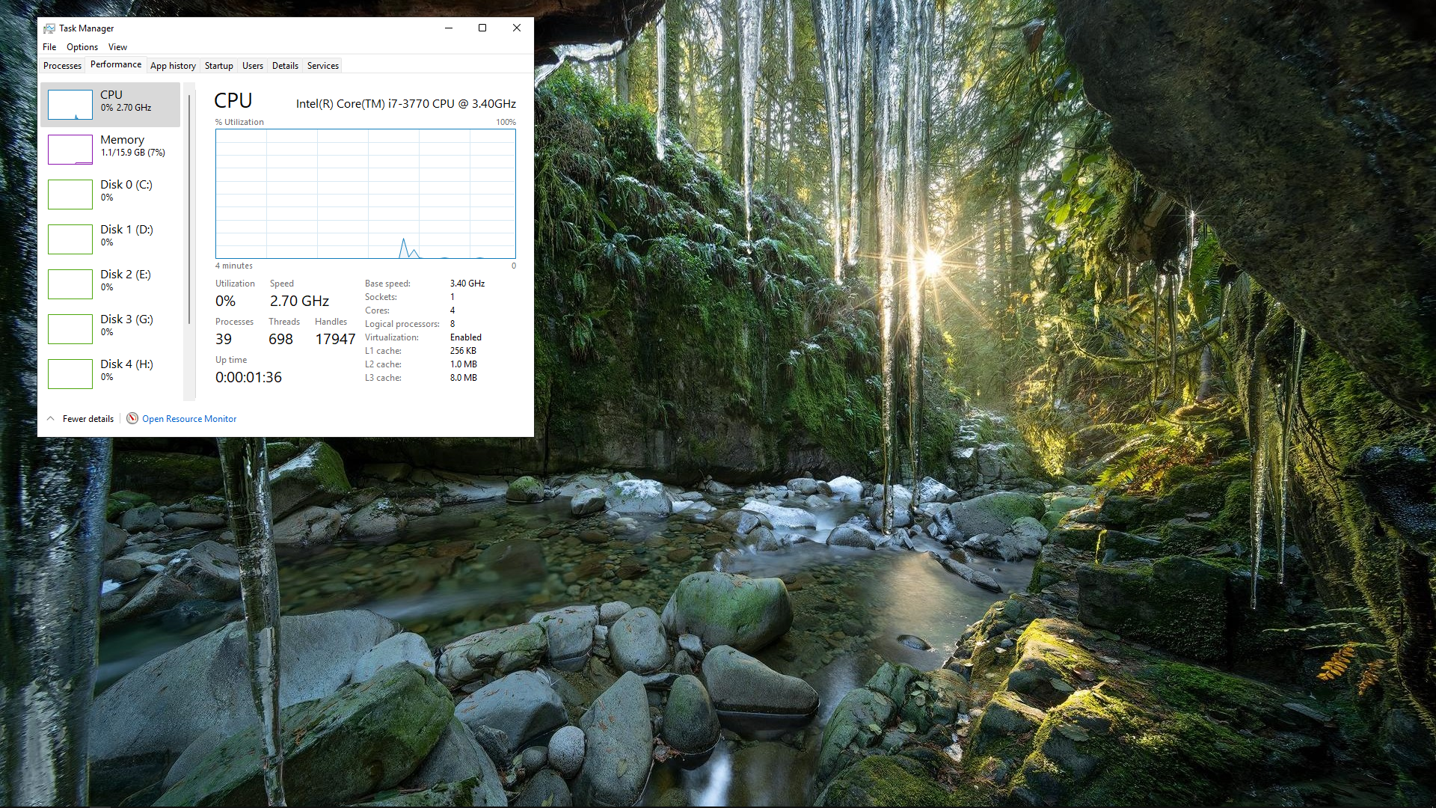1436x808 pixels.
Task: Select the CPU mini graph thumbnail
Action: 70,105
